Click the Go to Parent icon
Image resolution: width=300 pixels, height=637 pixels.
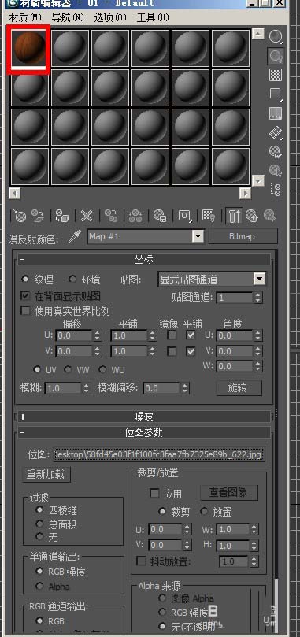pyautogui.click(x=252, y=215)
